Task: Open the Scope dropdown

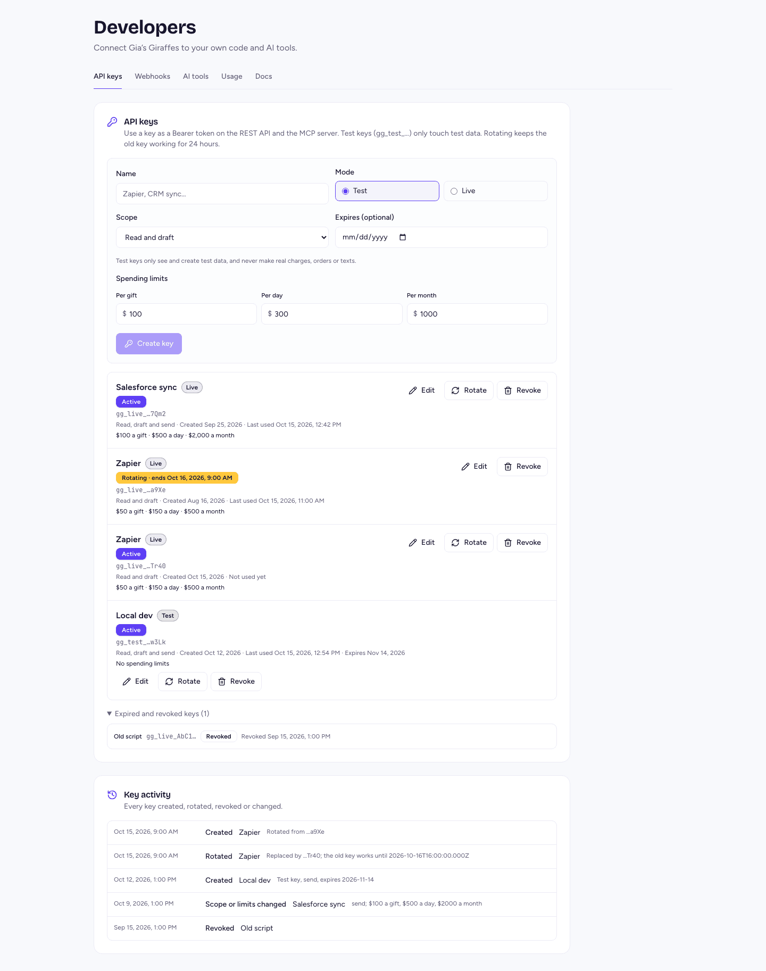Action: 222,237
